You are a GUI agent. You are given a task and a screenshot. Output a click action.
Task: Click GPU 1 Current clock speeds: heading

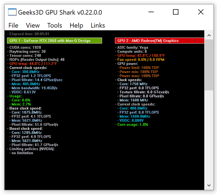(27, 68)
